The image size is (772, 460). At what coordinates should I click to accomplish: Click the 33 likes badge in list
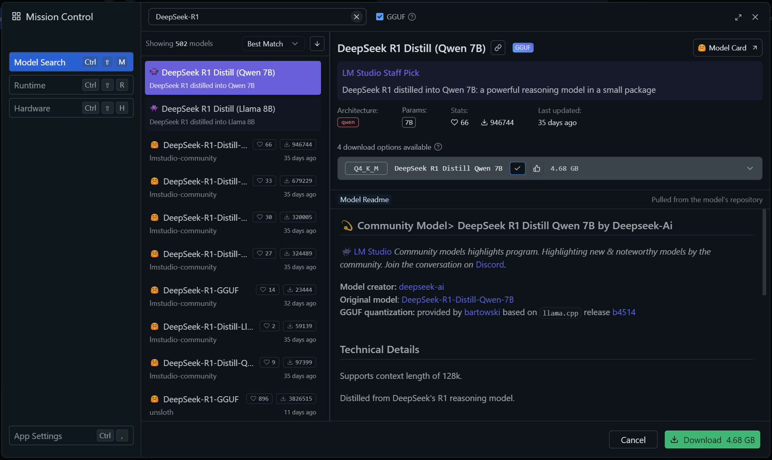(x=264, y=181)
